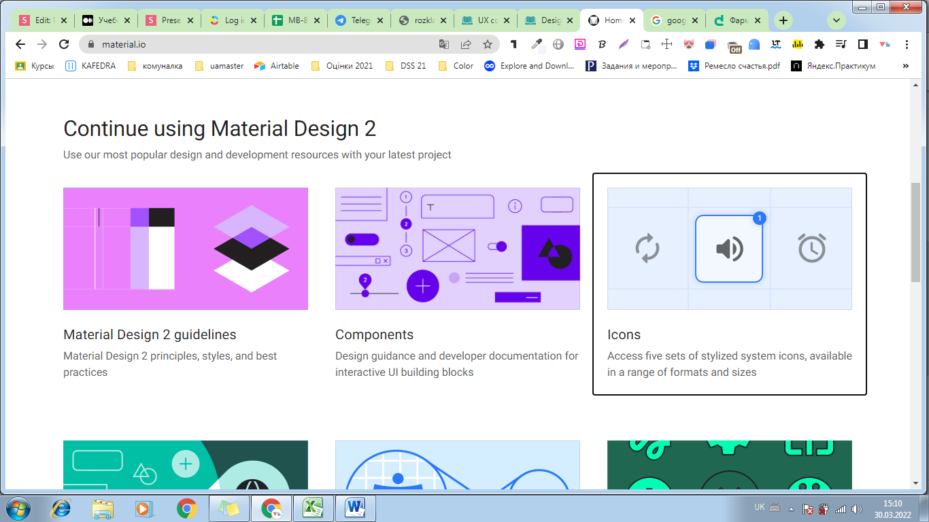Viewport: 929px width, 522px height.
Task: Switch to the Google tab
Action: [x=673, y=20]
